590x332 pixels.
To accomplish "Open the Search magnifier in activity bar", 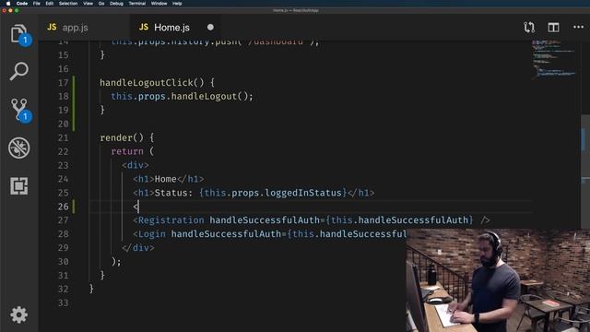I will tap(18, 71).
